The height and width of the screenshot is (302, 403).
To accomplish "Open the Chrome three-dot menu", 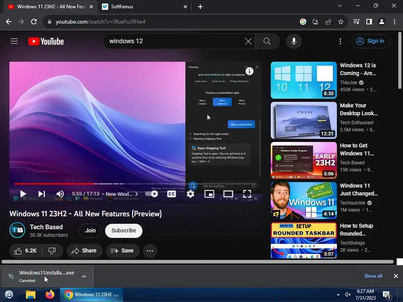I will click(394, 22).
